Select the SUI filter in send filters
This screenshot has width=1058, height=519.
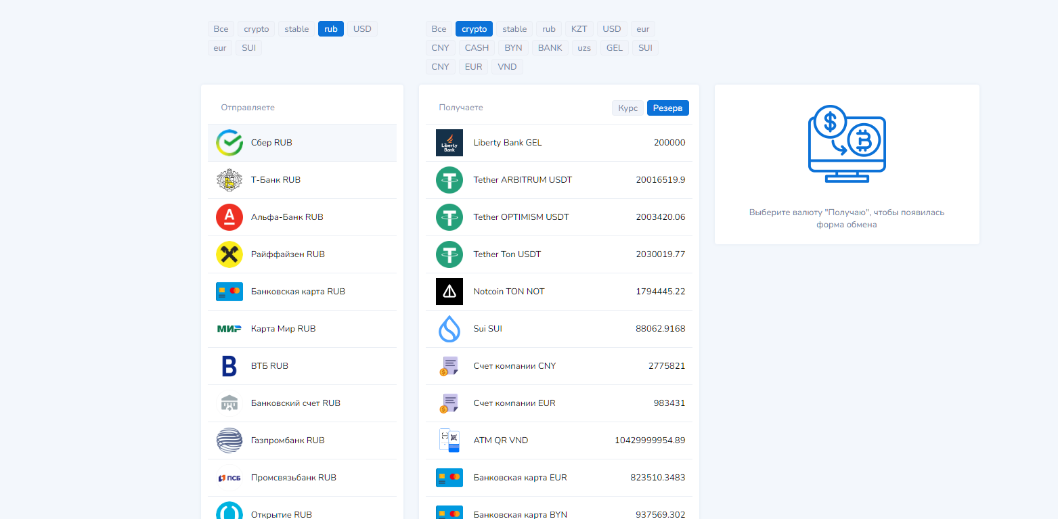[248, 47]
